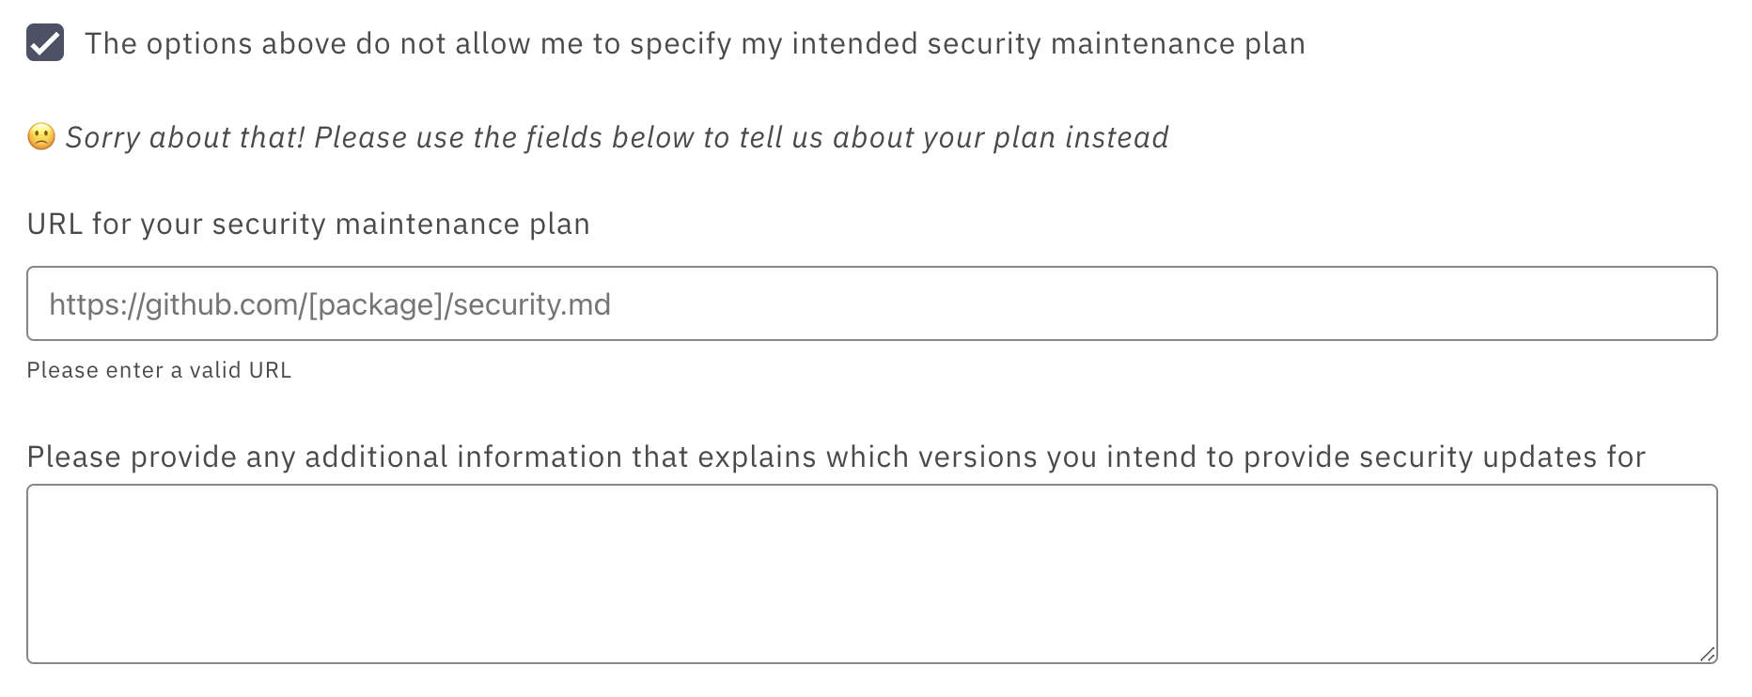Viewport: 1752px width, 697px height.
Task: Click the github.com security.md placeholder text
Action: pos(330,304)
